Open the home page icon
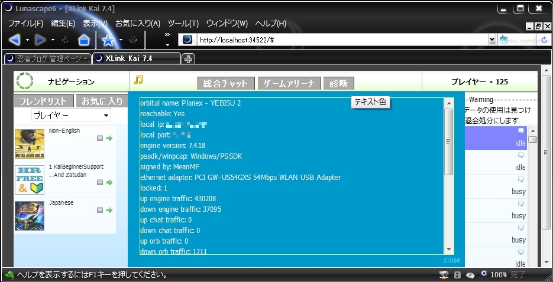This screenshot has height=282, width=553. (x=83, y=40)
